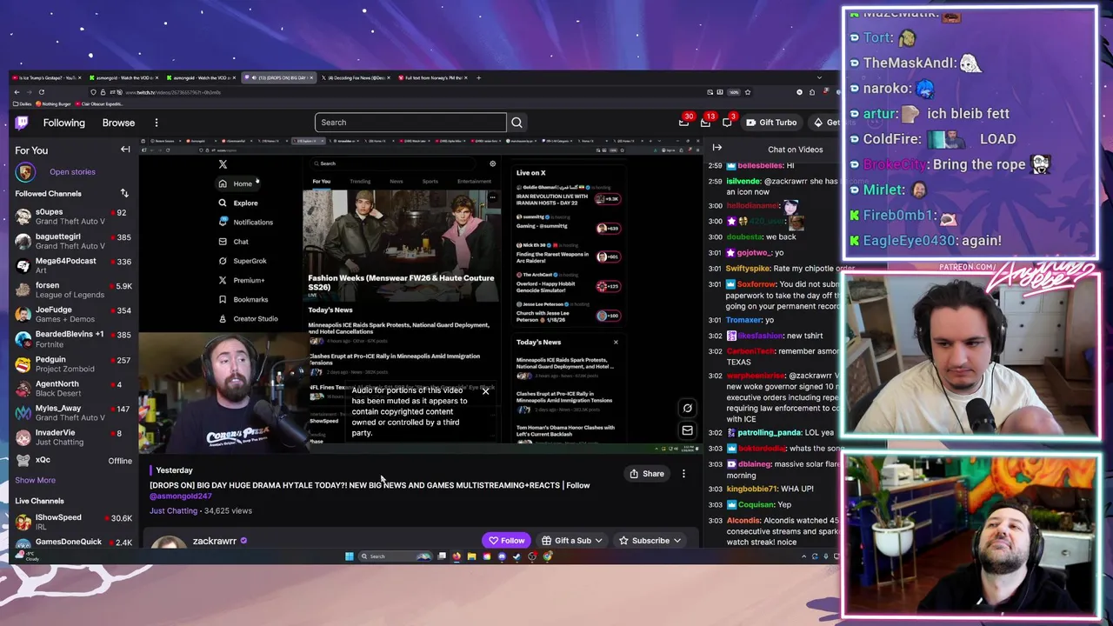Open the Dailies bookmark folder
This screenshot has height=626, width=1113.
23,104
